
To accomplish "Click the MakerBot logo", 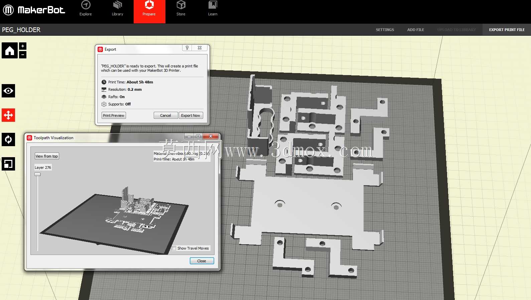I will point(34,10).
